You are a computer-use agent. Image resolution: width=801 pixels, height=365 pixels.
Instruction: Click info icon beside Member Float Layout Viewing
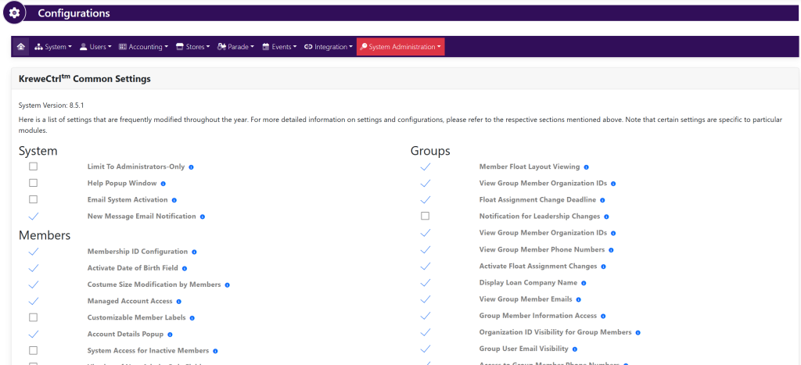tap(586, 167)
